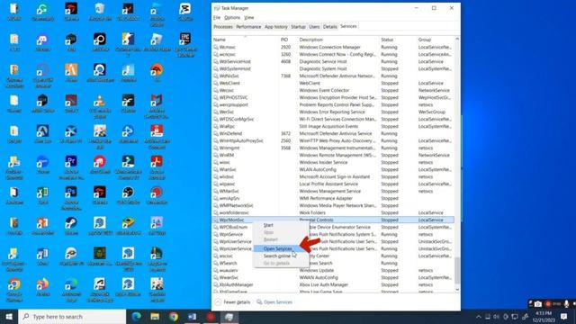The height and width of the screenshot is (324, 576).
Task: Click the scrollbar down arrow in services list
Action: (457, 290)
